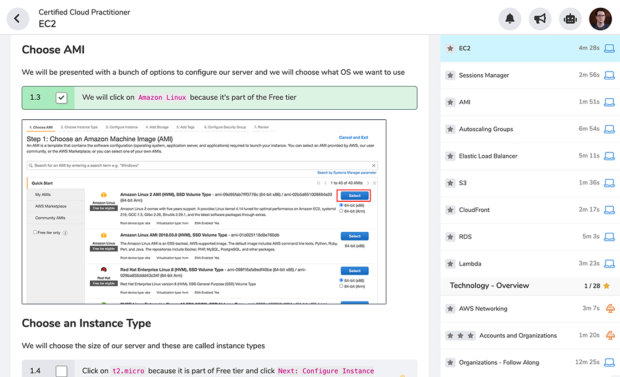Screen dimensions: 620x377
Task: Click the laptop icon beside Sessions Manager
Action: [609, 75]
